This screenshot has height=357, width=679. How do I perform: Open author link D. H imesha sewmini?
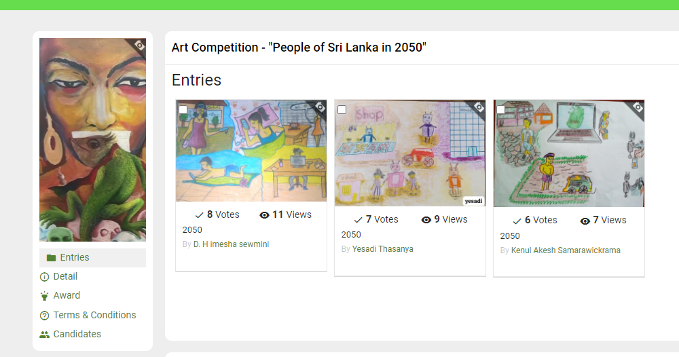pos(231,244)
